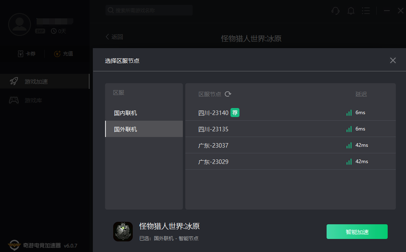Open 游戏加速 sidebar item
406x252 pixels.
44,81
